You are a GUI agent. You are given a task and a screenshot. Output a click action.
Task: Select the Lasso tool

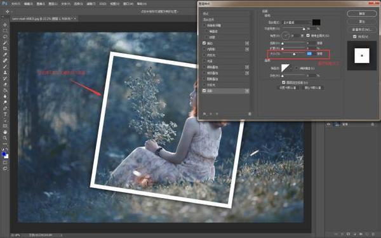[x=5, y=37]
